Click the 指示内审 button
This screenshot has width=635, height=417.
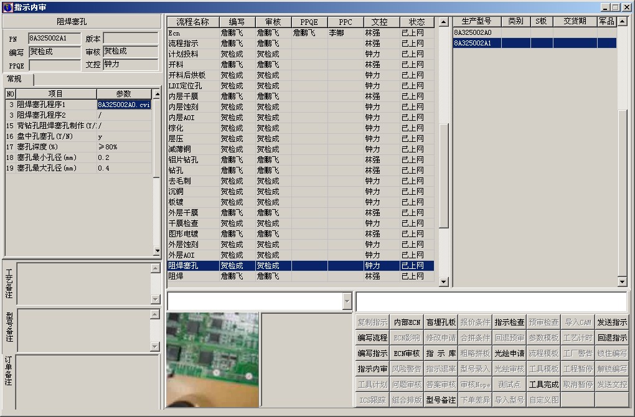pos(372,369)
